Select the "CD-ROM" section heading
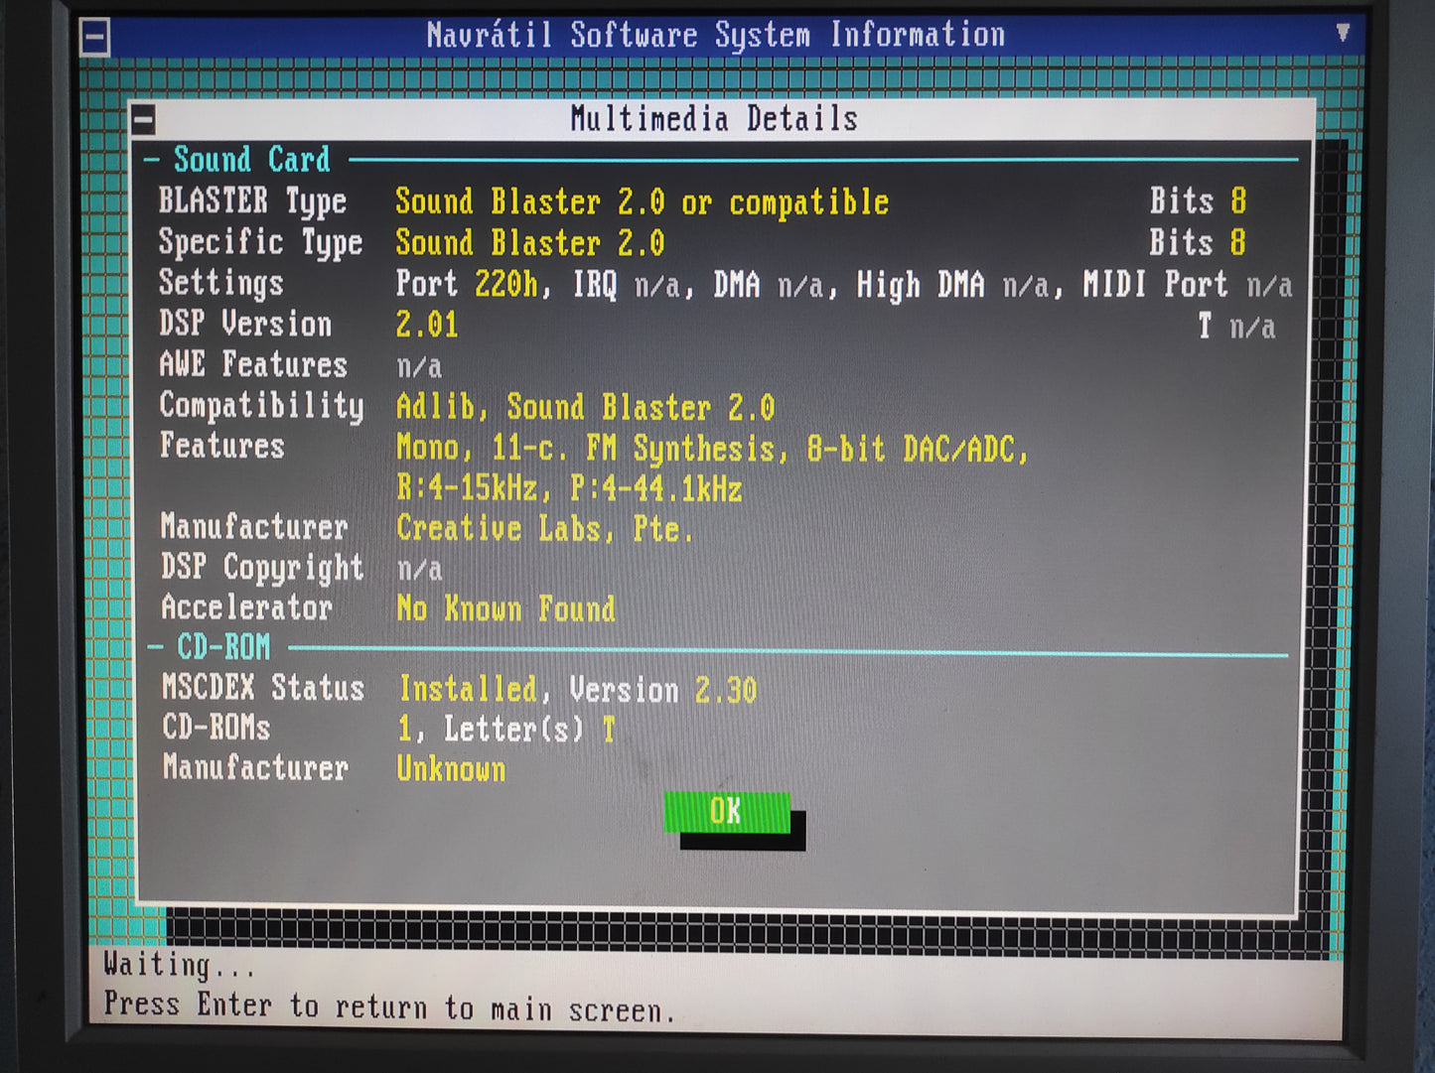 click(x=223, y=647)
